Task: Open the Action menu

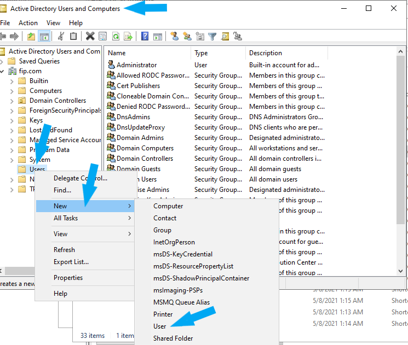Action: click(28, 23)
